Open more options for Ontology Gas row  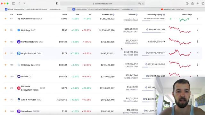coord(198,65)
